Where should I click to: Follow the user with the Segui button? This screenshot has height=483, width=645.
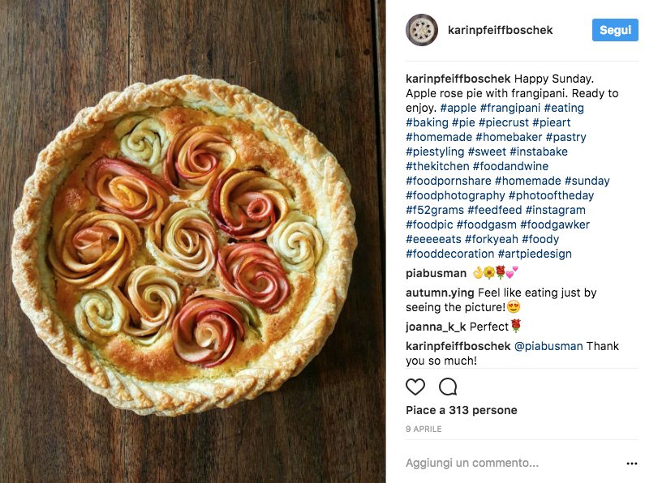click(x=615, y=30)
